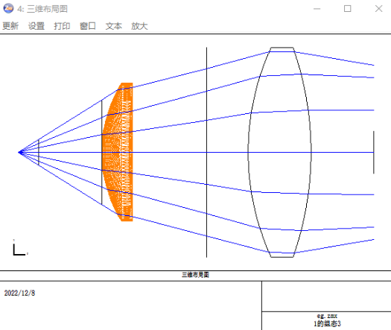
Task: Click the 2022/12/8 date text
Action: pyautogui.click(x=19, y=293)
